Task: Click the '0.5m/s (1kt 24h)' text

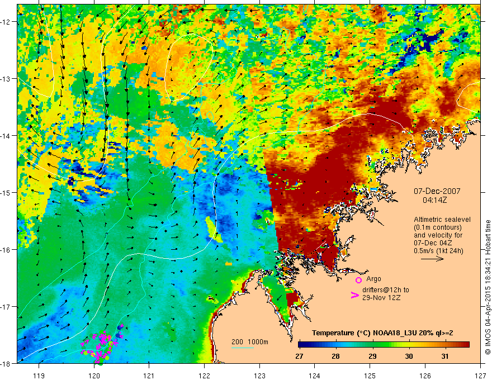Action: 439,251
